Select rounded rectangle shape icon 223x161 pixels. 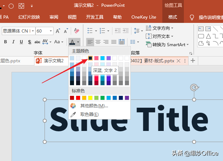(201, 36)
